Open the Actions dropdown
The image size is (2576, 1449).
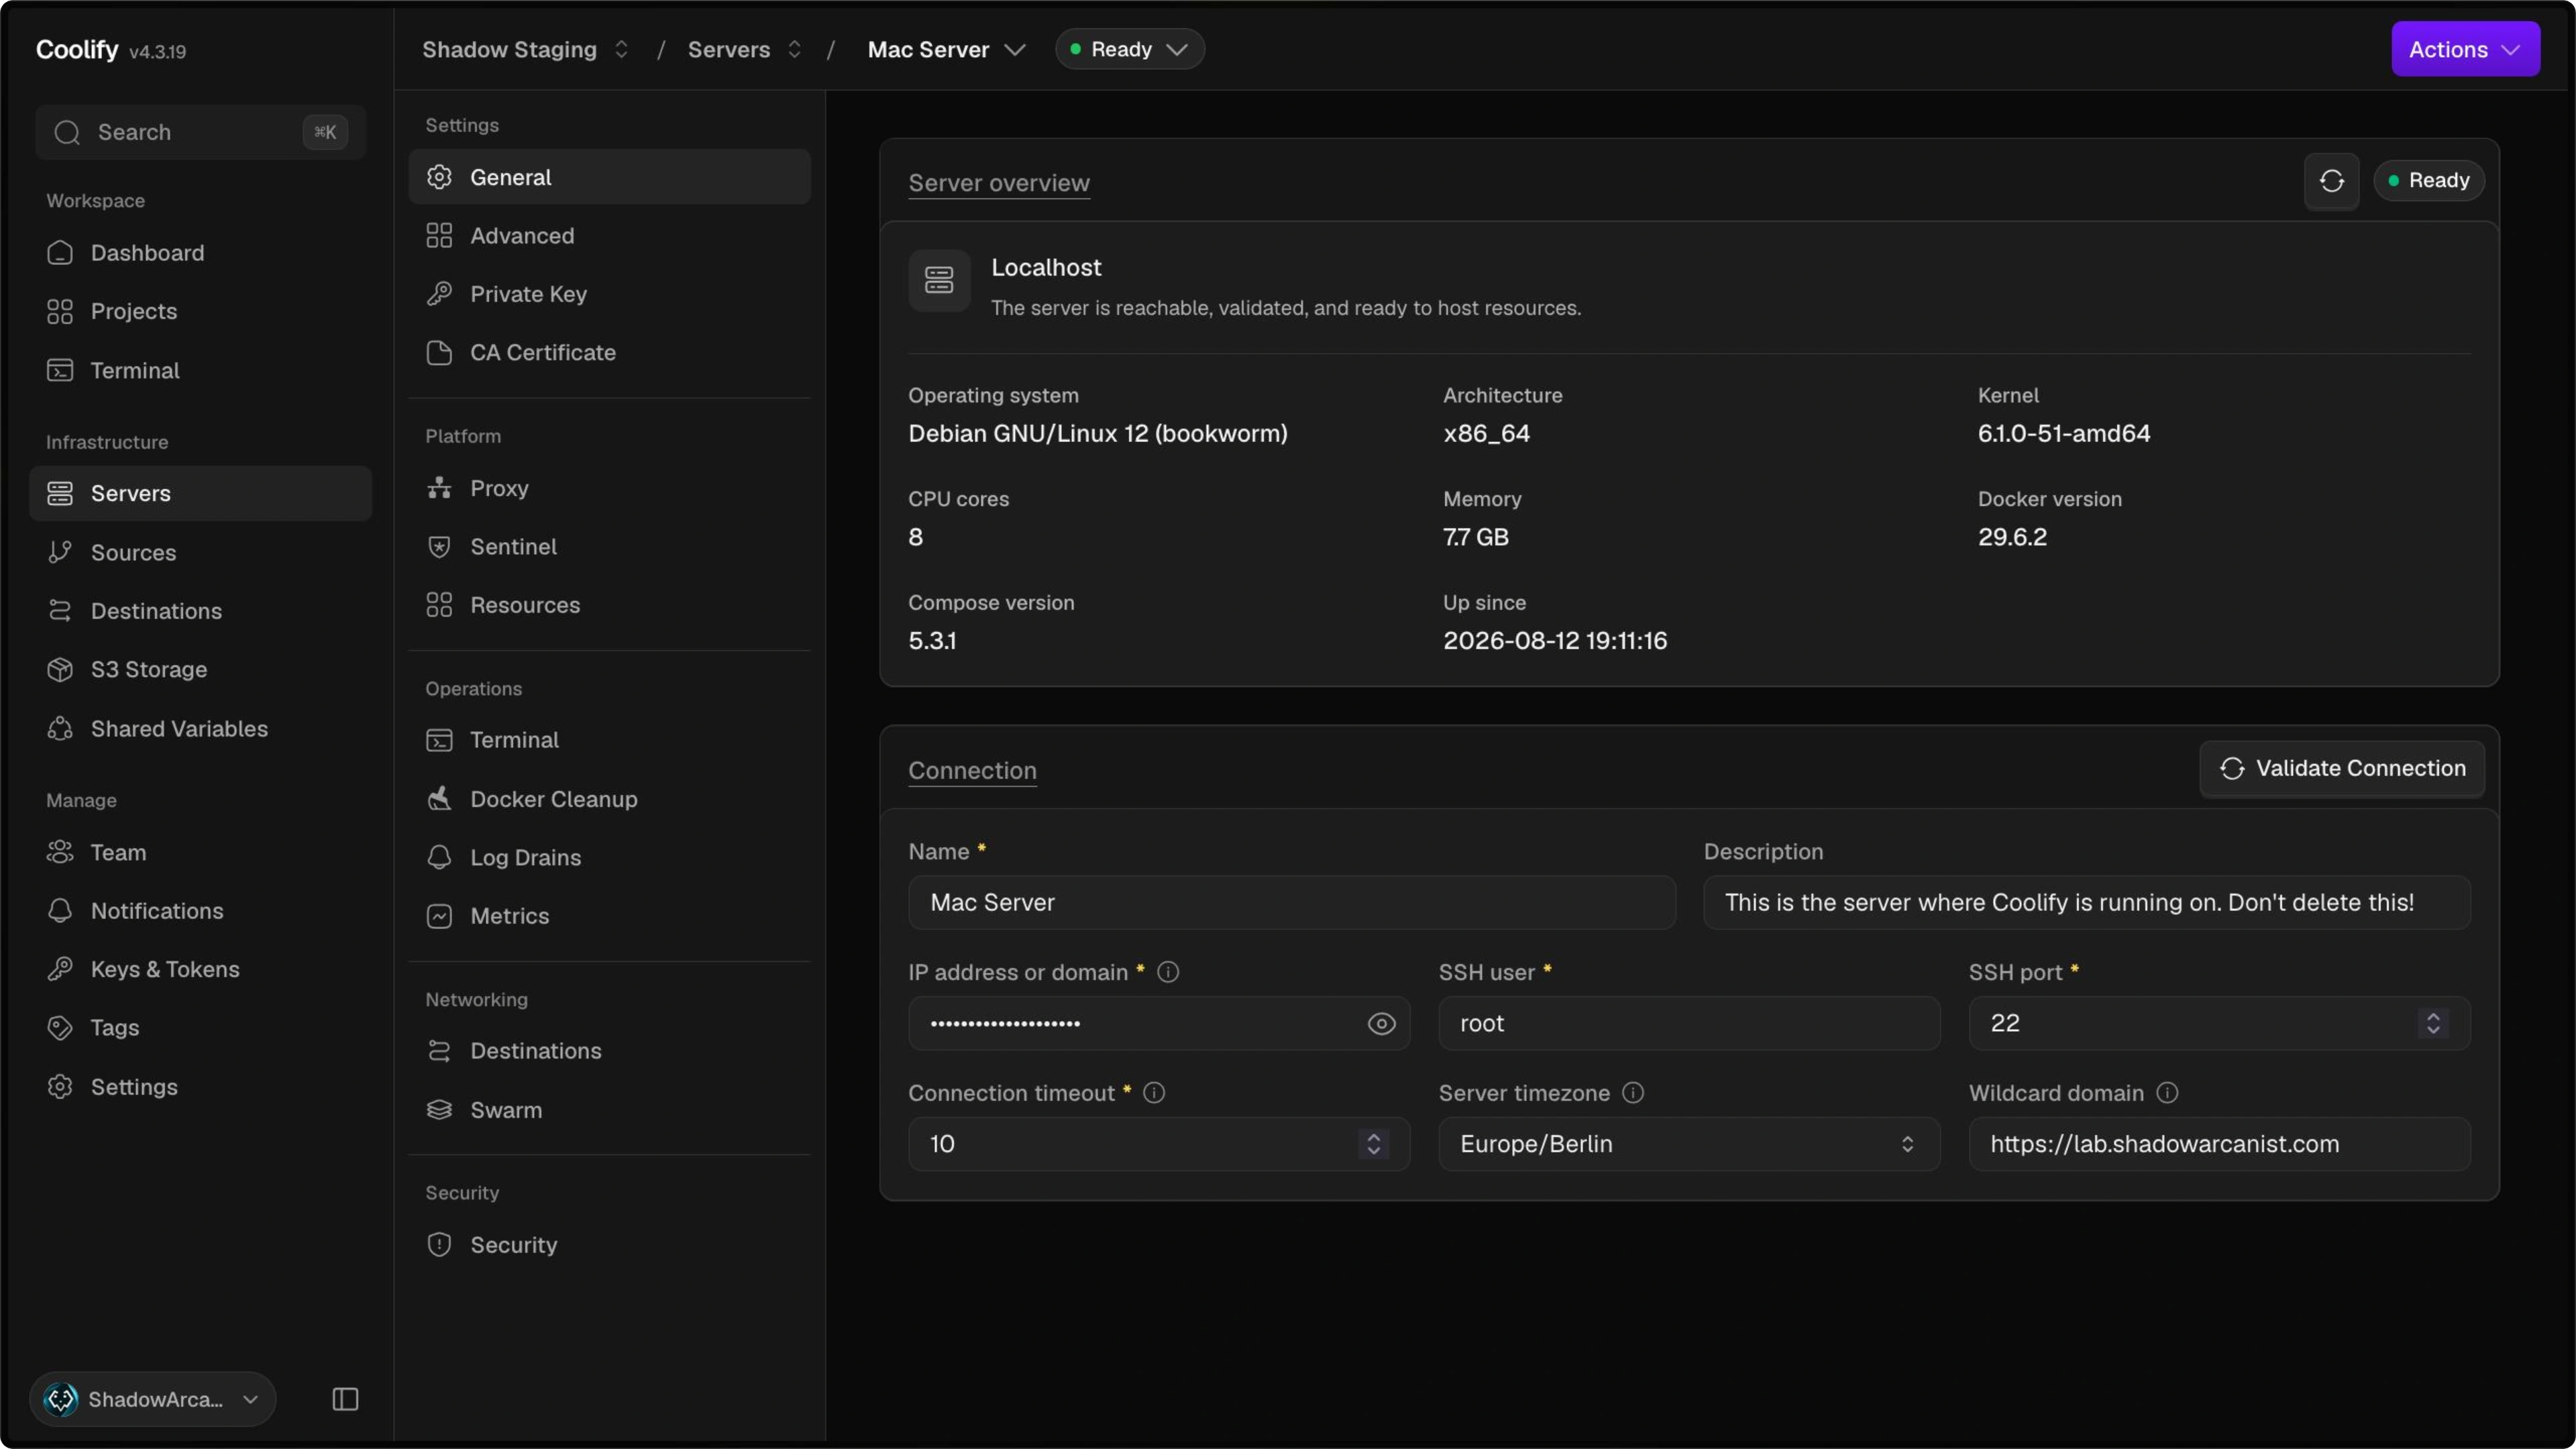(x=2465, y=49)
